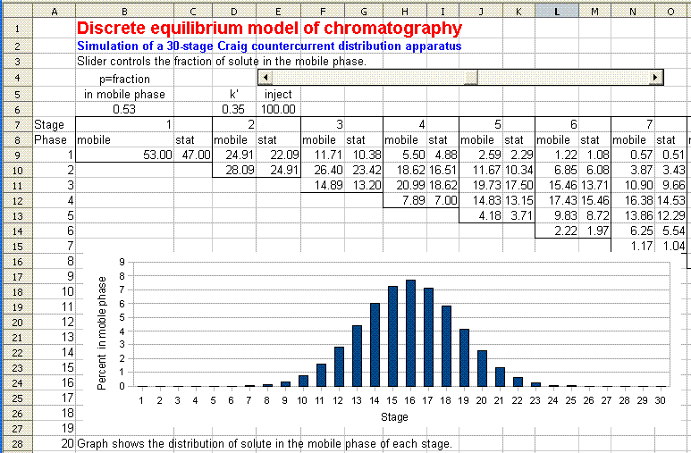This screenshot has height=453, width=691.
Task: Click the inject value cell showing 100.00
Action: click(278, 108)
